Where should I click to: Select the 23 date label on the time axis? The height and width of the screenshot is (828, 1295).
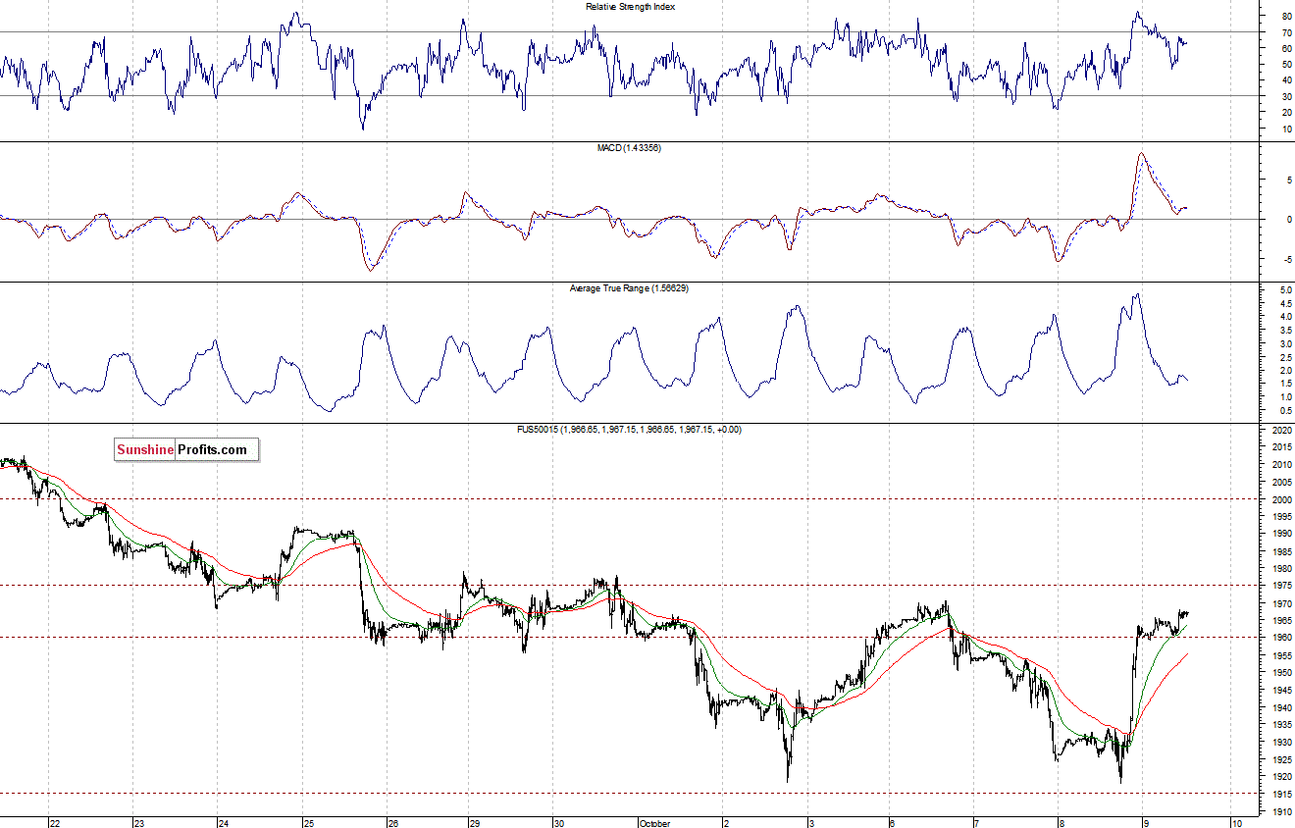tap(139, 824)
